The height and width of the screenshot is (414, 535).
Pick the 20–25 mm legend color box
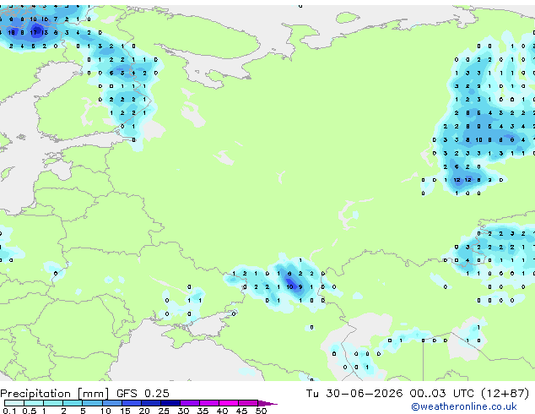[x=151, y=403]
